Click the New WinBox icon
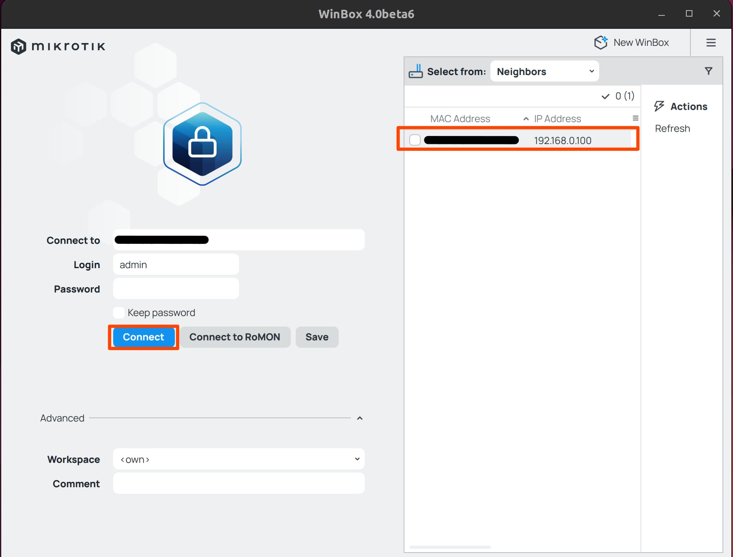 click(x=601, y=43)
